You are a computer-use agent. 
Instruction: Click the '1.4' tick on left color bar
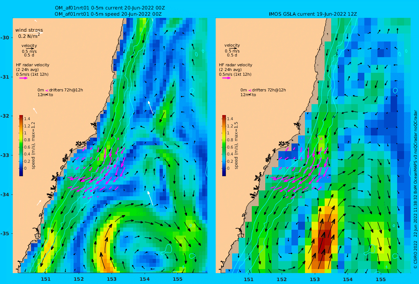(27, 119)
